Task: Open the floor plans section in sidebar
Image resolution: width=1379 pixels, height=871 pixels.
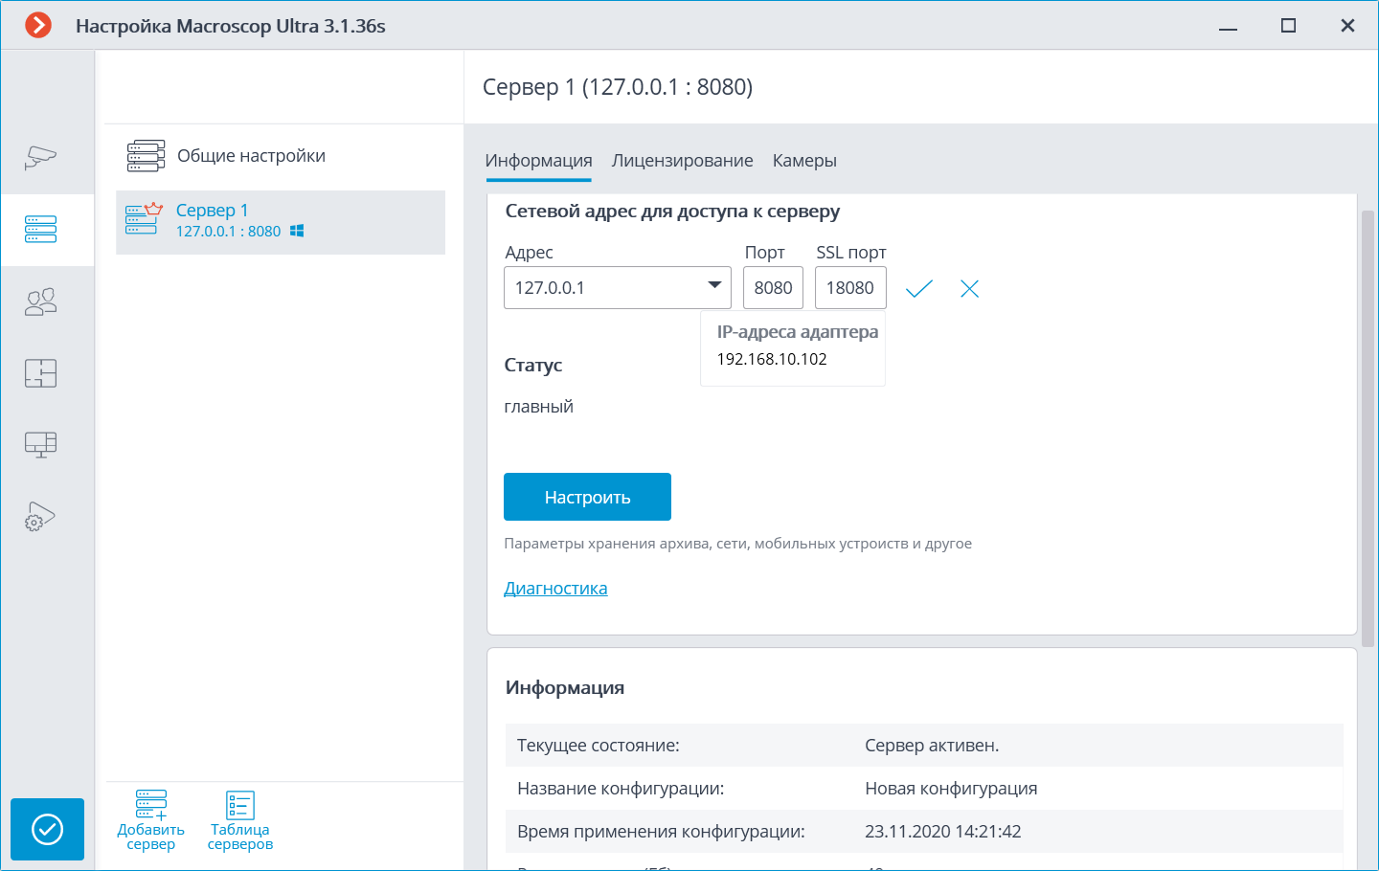Action: click(41, 372)
